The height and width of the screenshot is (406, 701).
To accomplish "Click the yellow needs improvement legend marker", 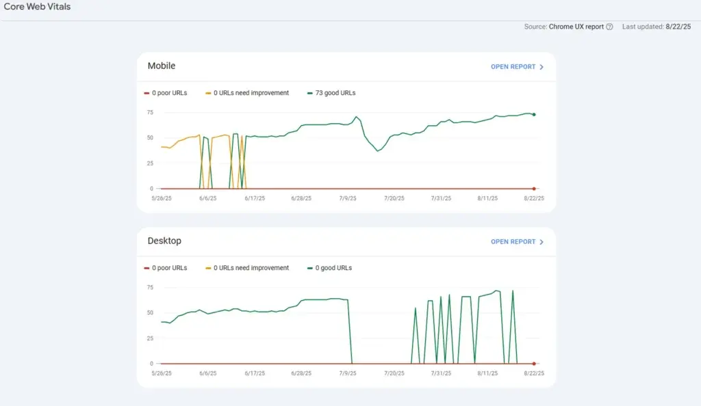I will pyautogui.click(x=208, y=92).
